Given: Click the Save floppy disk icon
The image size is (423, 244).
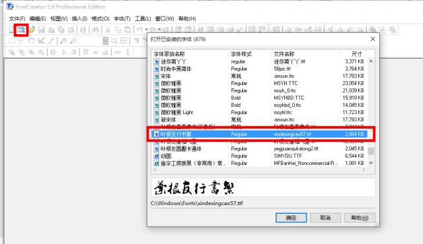Looking at the screenshot, I should point(41,30).
